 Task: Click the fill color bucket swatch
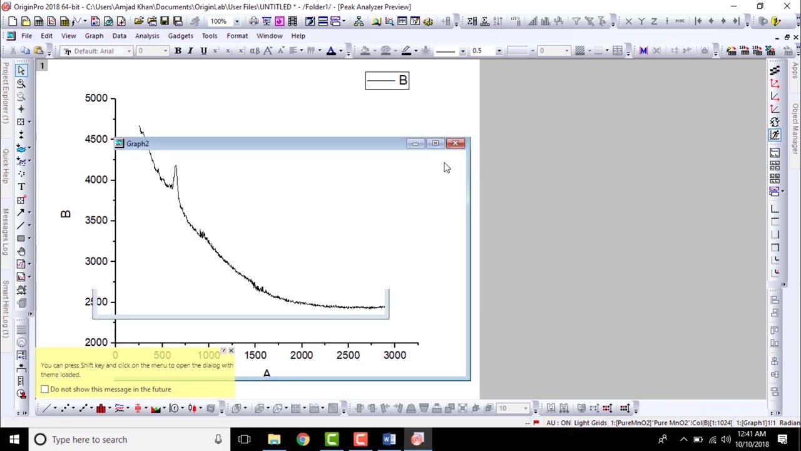click(365, 51)
